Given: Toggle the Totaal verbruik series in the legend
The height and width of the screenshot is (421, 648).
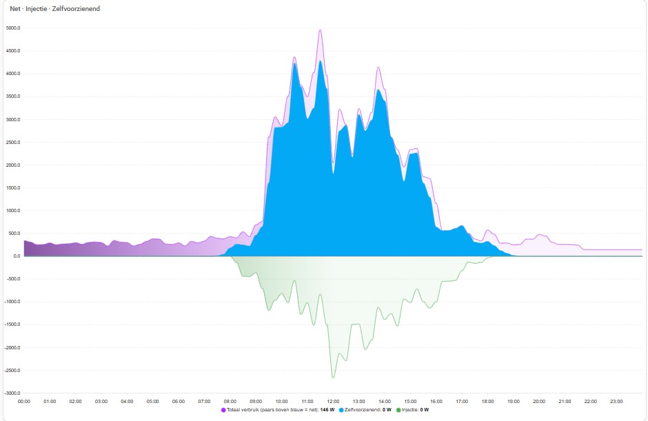Looking at the screenshot, I should 278,410.
